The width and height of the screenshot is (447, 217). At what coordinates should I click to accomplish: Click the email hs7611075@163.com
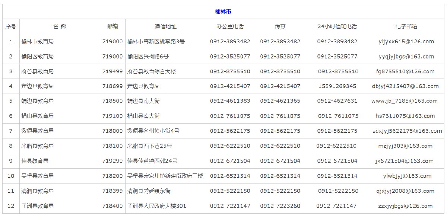click(x=406, y=116)
